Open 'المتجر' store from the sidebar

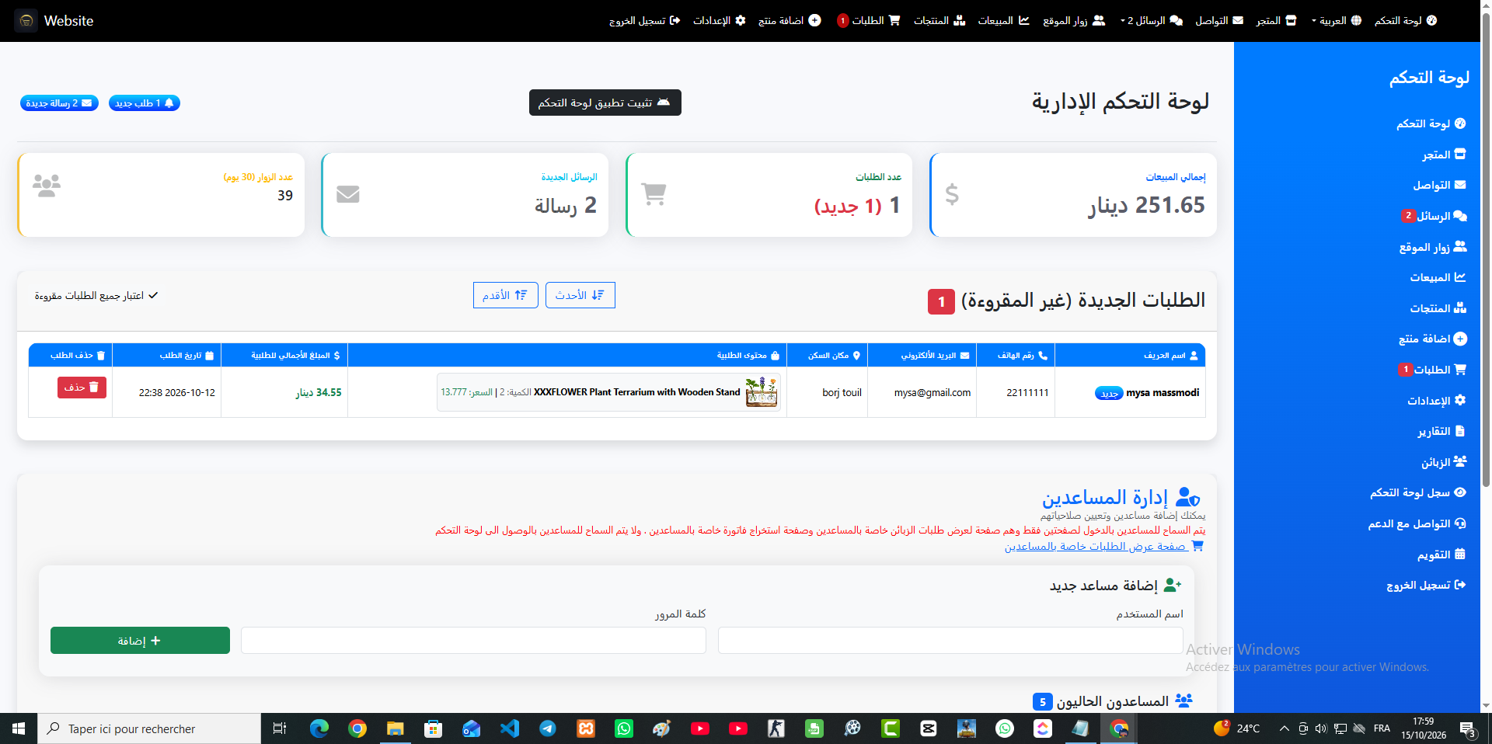(1444, 155)
